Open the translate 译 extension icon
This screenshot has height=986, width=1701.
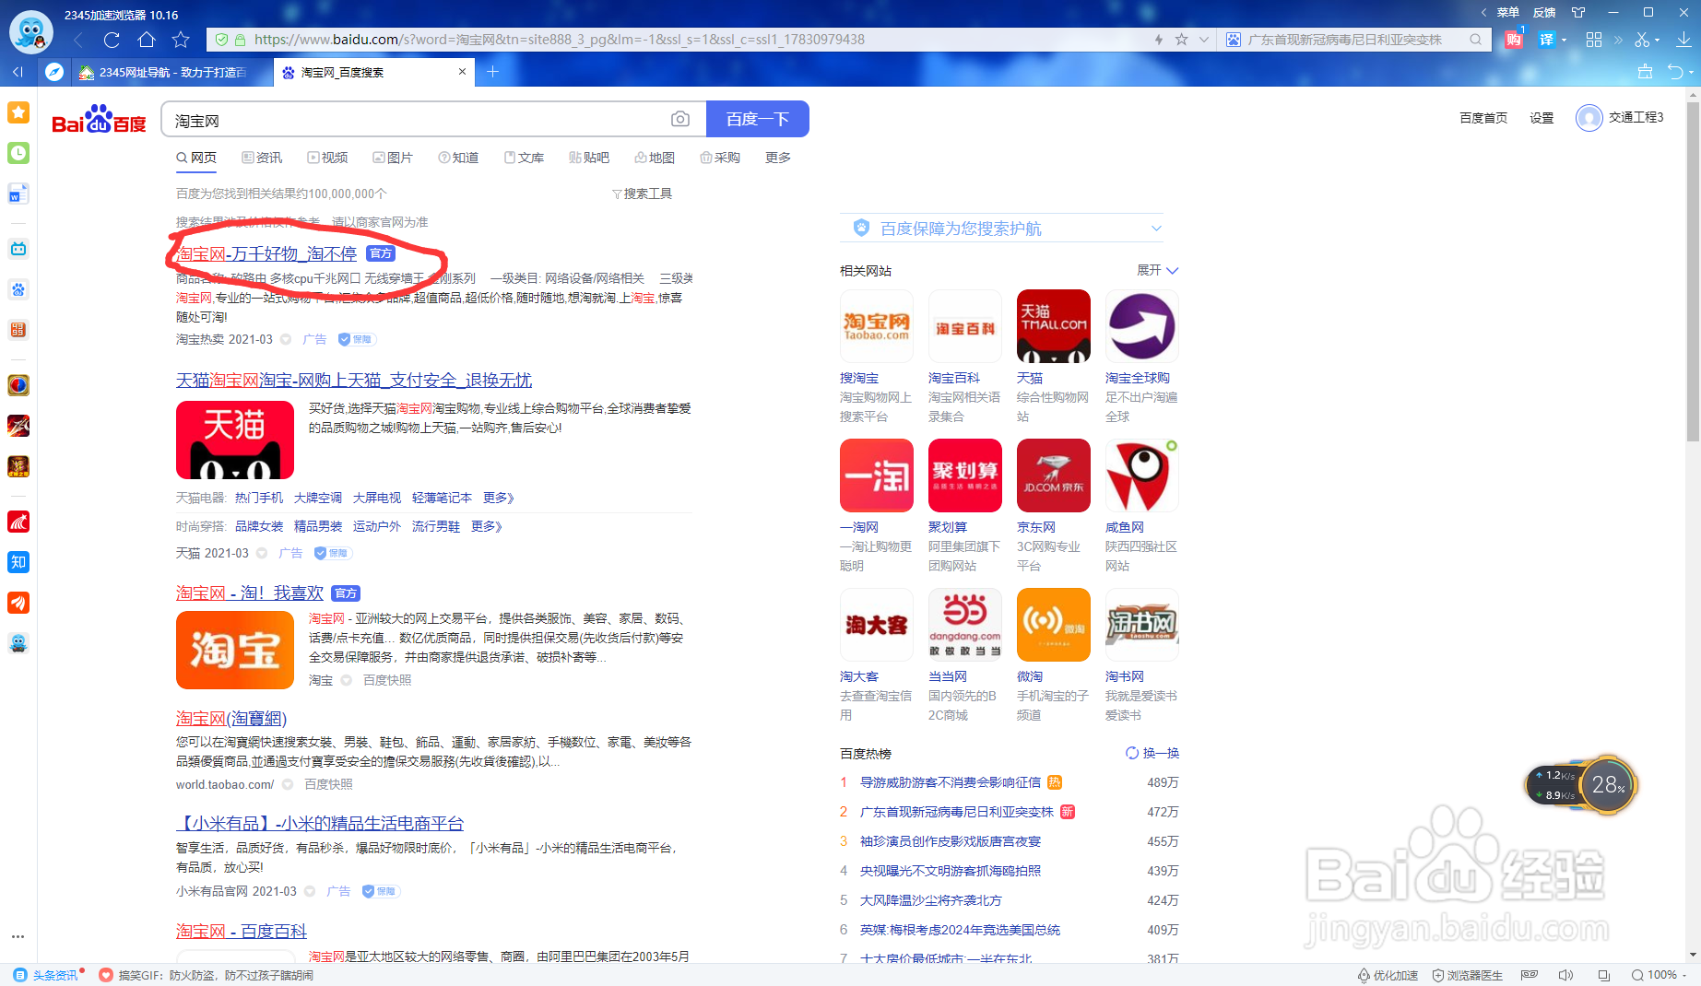(x=1547, y=40)
